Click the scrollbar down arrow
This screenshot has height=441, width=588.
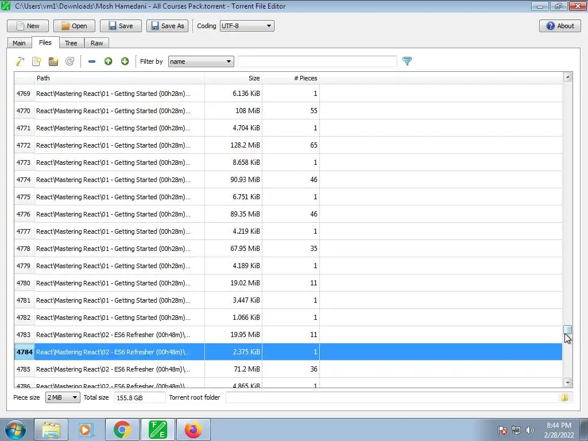coord(568,383)
